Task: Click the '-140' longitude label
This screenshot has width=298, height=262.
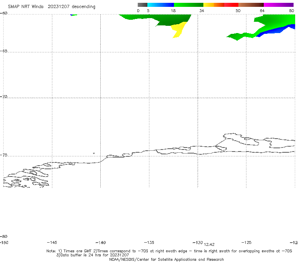Action: 101,243
